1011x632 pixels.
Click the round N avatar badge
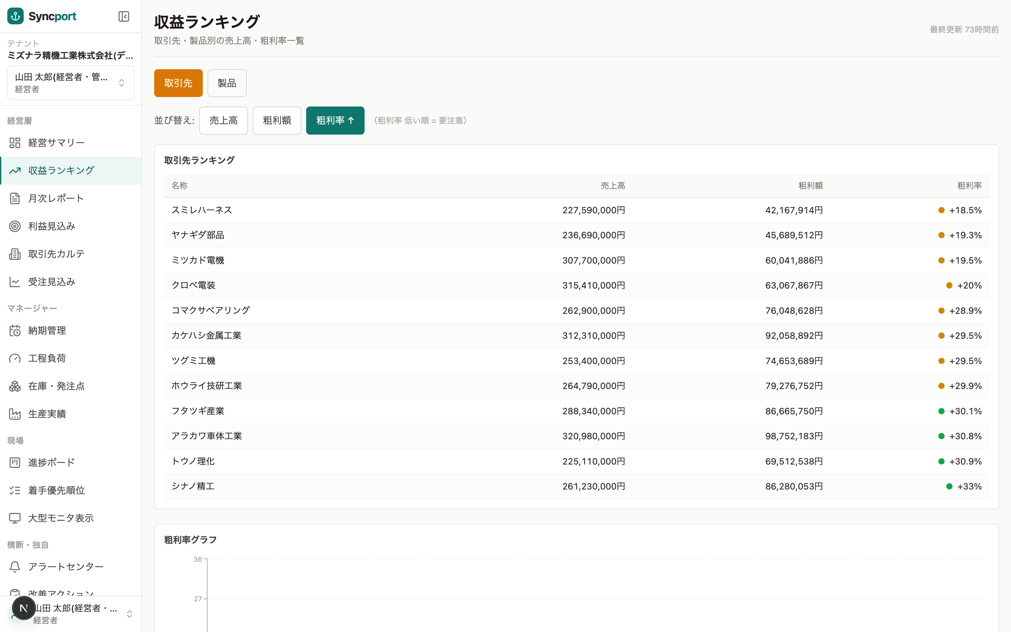point(23,608)
